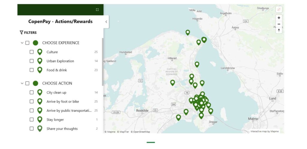Click the sidebar vertical scrollbar
This screenshot has width=307, height=149.
(103, 61)
